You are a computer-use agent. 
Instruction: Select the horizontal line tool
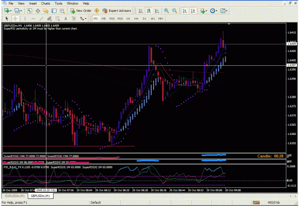tap(33, 19)
